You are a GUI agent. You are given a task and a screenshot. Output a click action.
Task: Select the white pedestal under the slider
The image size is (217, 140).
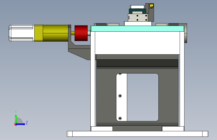pos(138,24)
